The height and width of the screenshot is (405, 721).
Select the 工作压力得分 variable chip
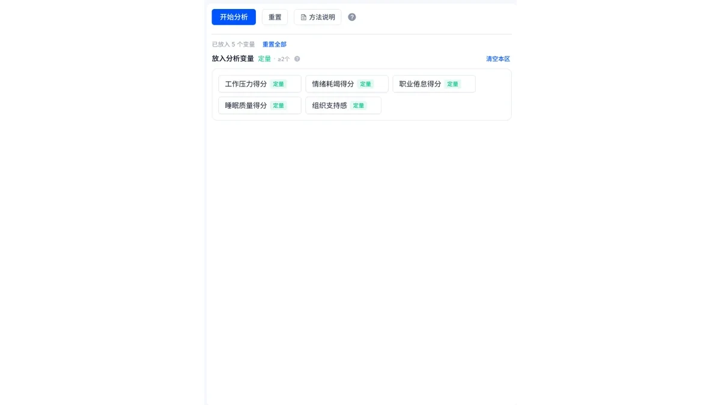pos(260,84)
